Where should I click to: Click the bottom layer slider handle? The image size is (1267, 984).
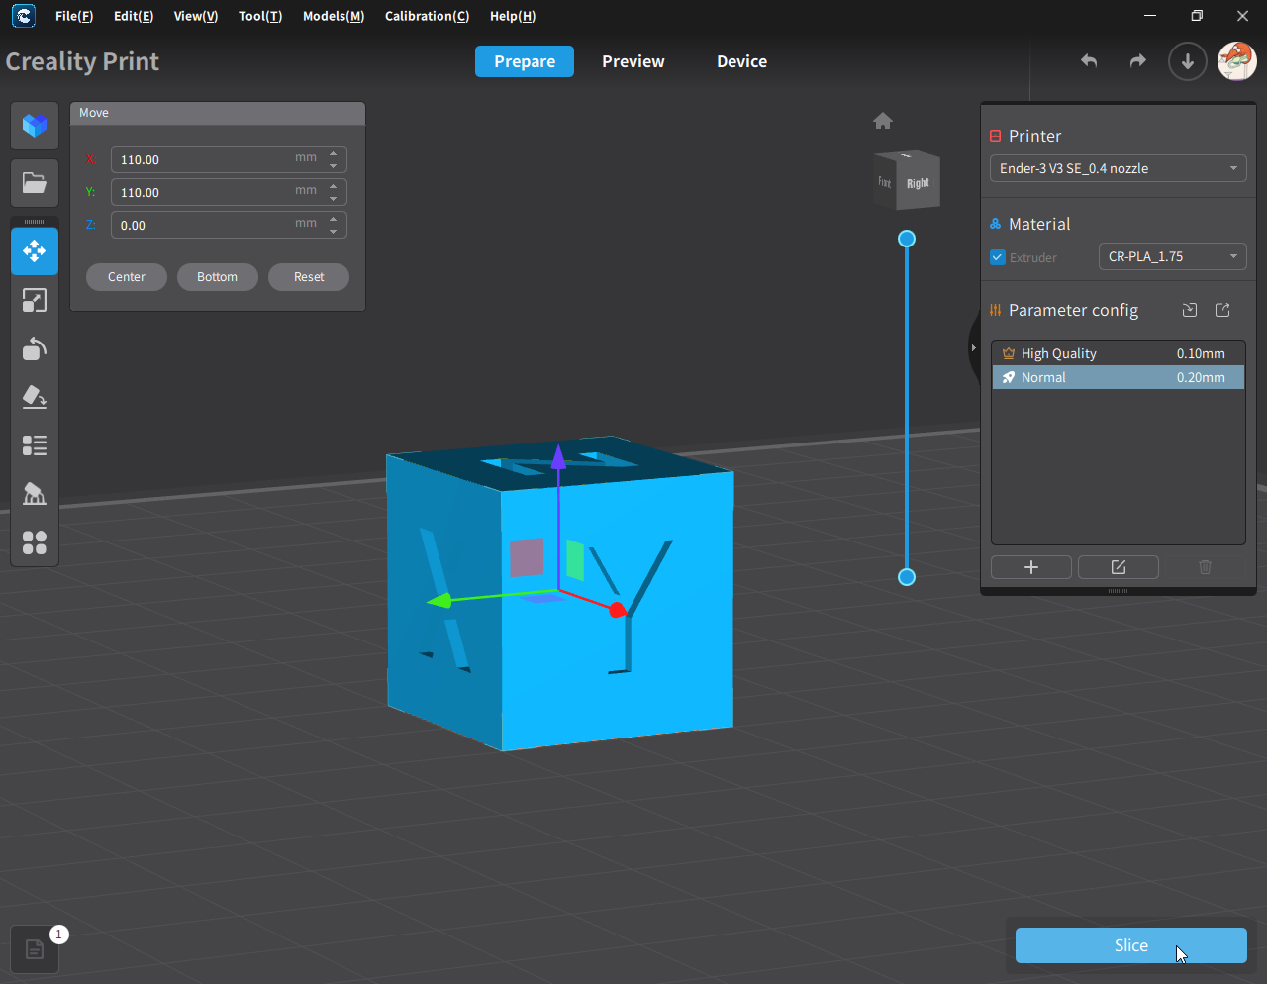(907, 577)
